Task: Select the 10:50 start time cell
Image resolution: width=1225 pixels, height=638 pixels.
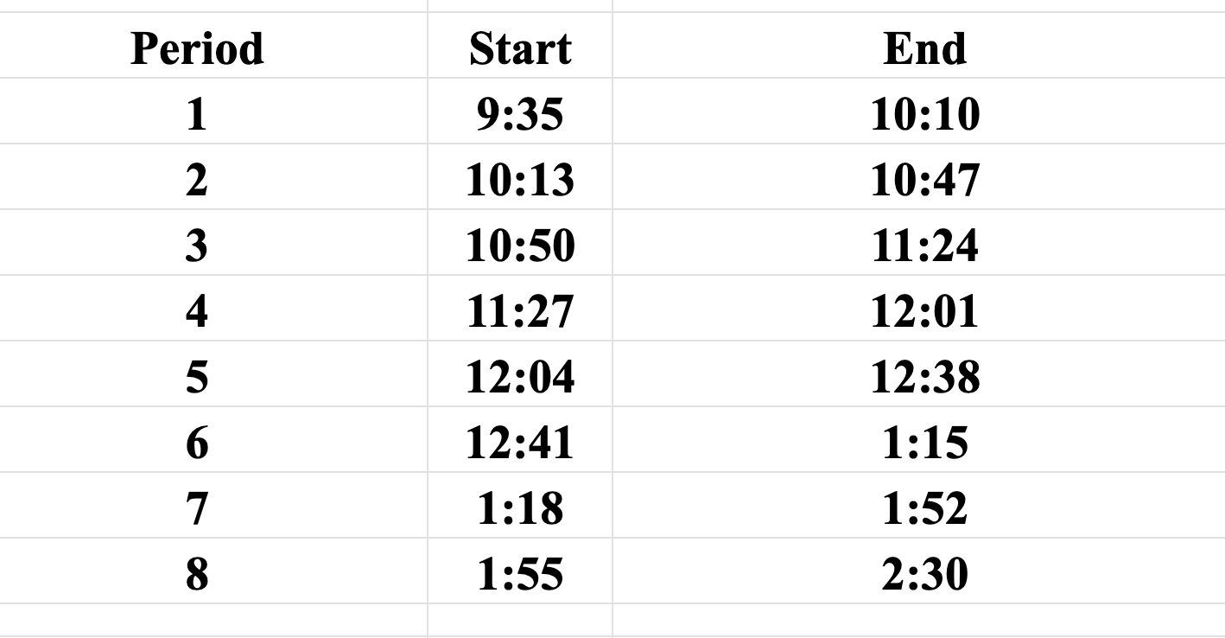Action: 520,246
